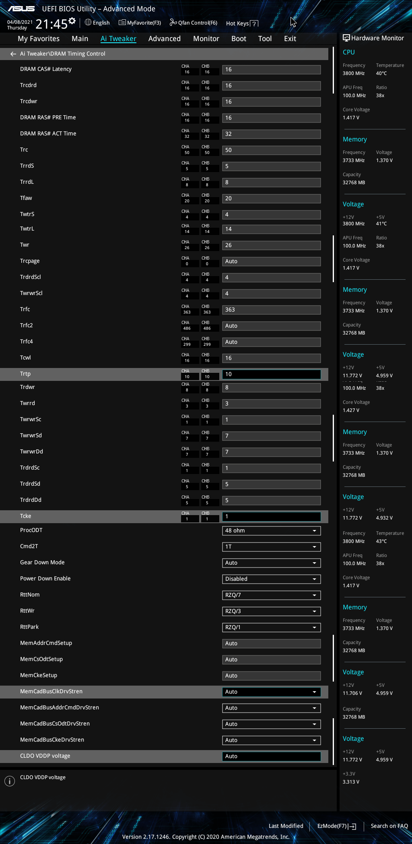Click the Hot Keys question mark box

pyautogui.click(x=254, y=23)
